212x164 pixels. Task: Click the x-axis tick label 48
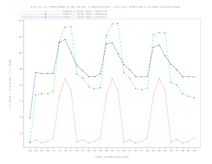pyautogui.click(x=124, y=151)
